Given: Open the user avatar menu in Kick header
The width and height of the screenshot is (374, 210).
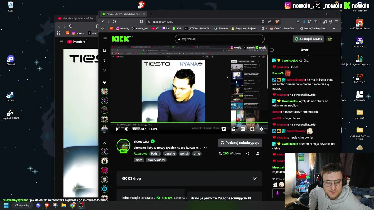Looking at the screenshot, I should tap(330, 39).
